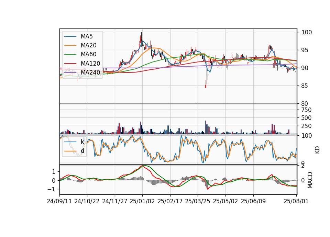Click the 25/03/25 date label
Screen dimensions: 330x237
point(198,201)
